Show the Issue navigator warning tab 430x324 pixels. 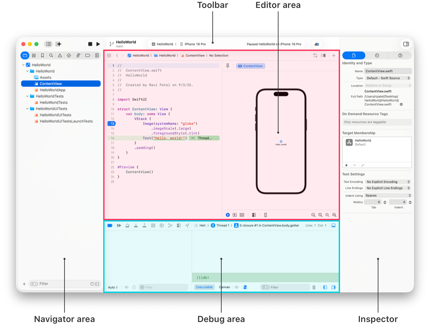60,56
